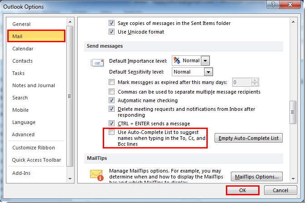The height and width of the screenshot is (203, 305).
Task: Click sidebar scrollbar up arrow
Action: point(70,22)
